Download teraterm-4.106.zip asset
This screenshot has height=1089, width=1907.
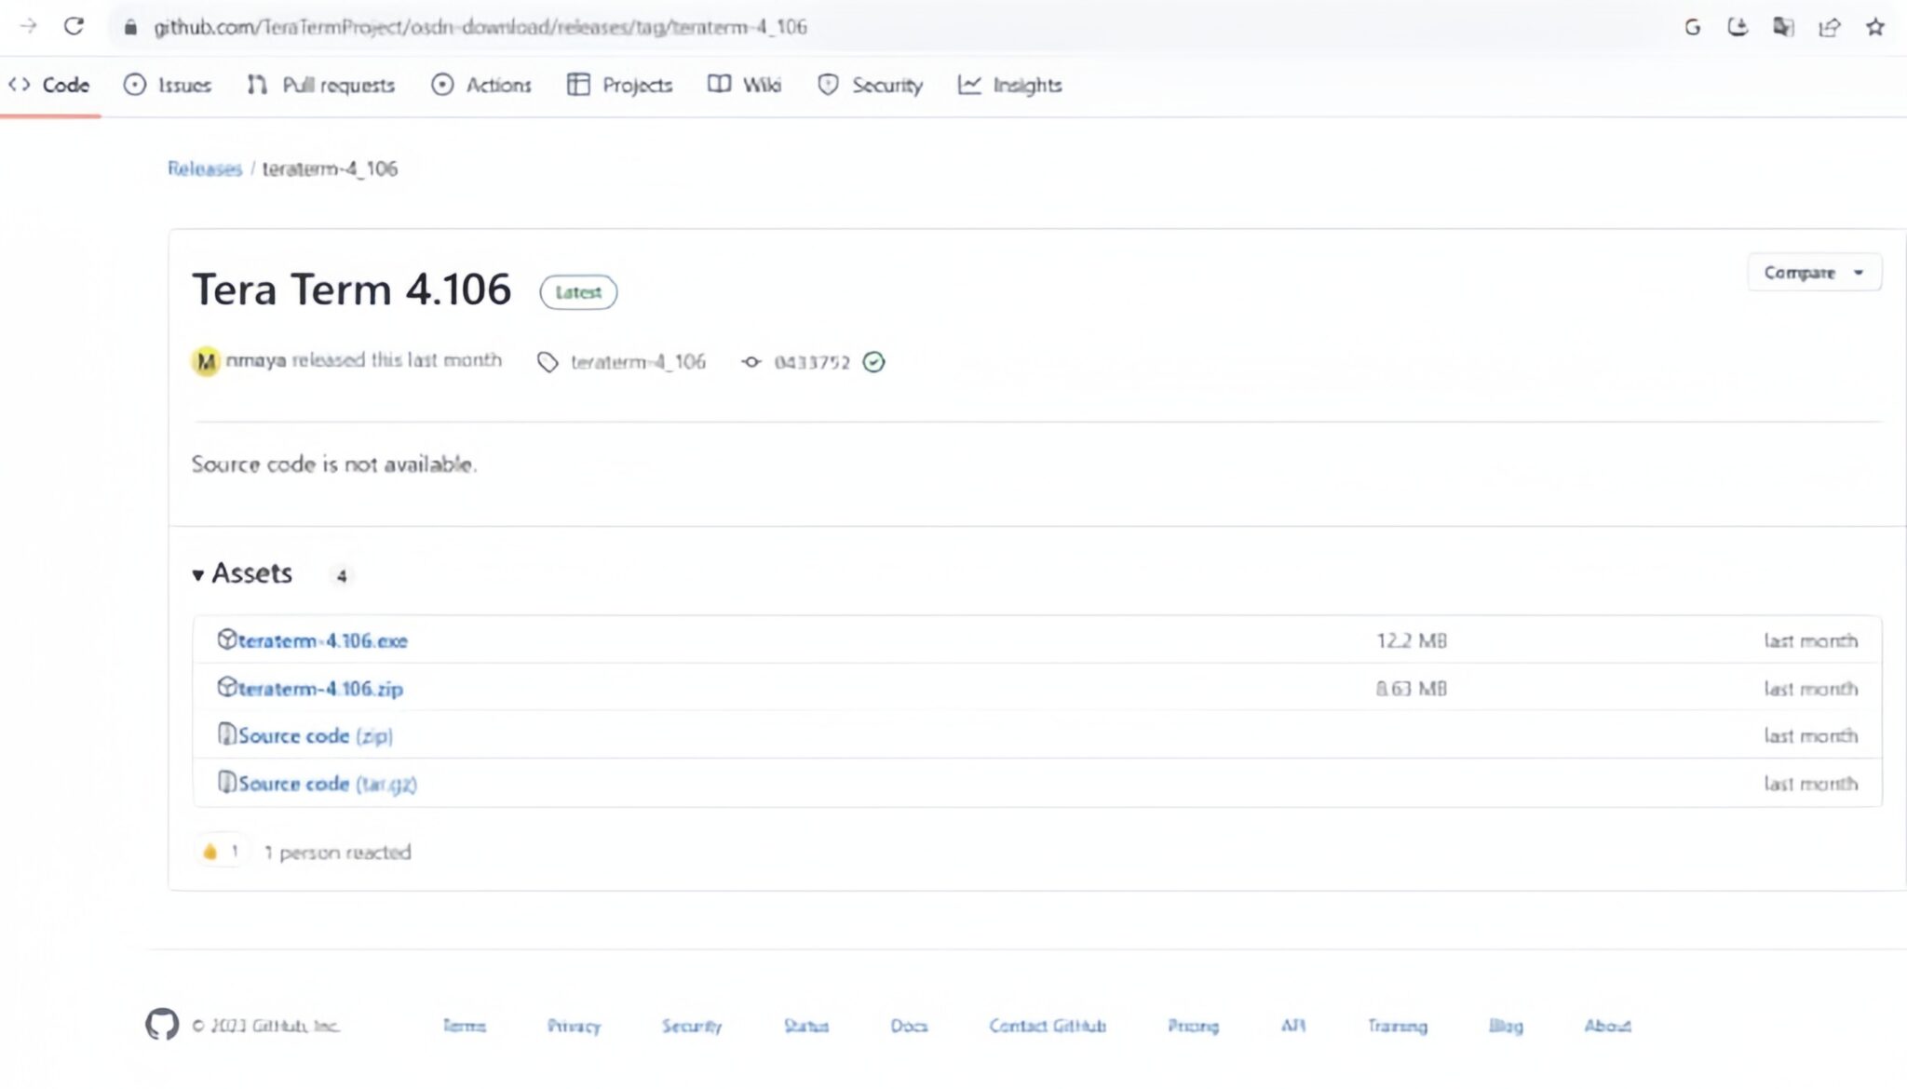coord(319,689)
